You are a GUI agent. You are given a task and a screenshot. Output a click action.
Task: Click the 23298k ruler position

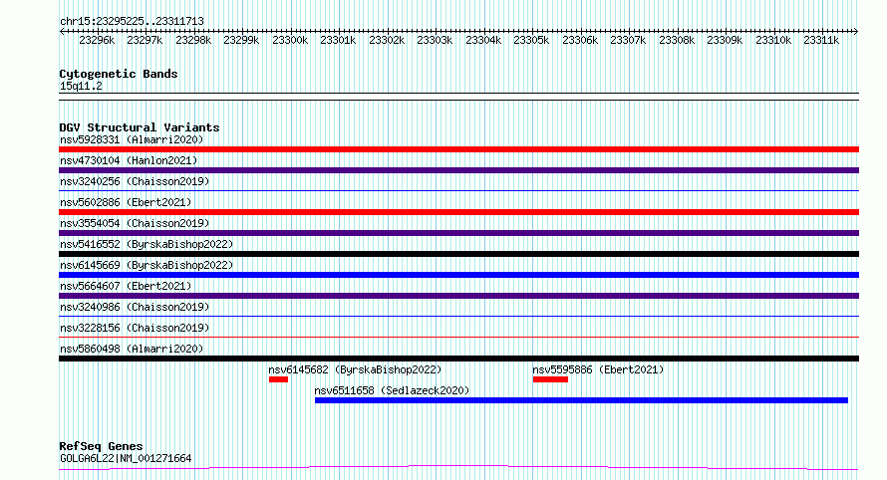click(x=193, y=40)
